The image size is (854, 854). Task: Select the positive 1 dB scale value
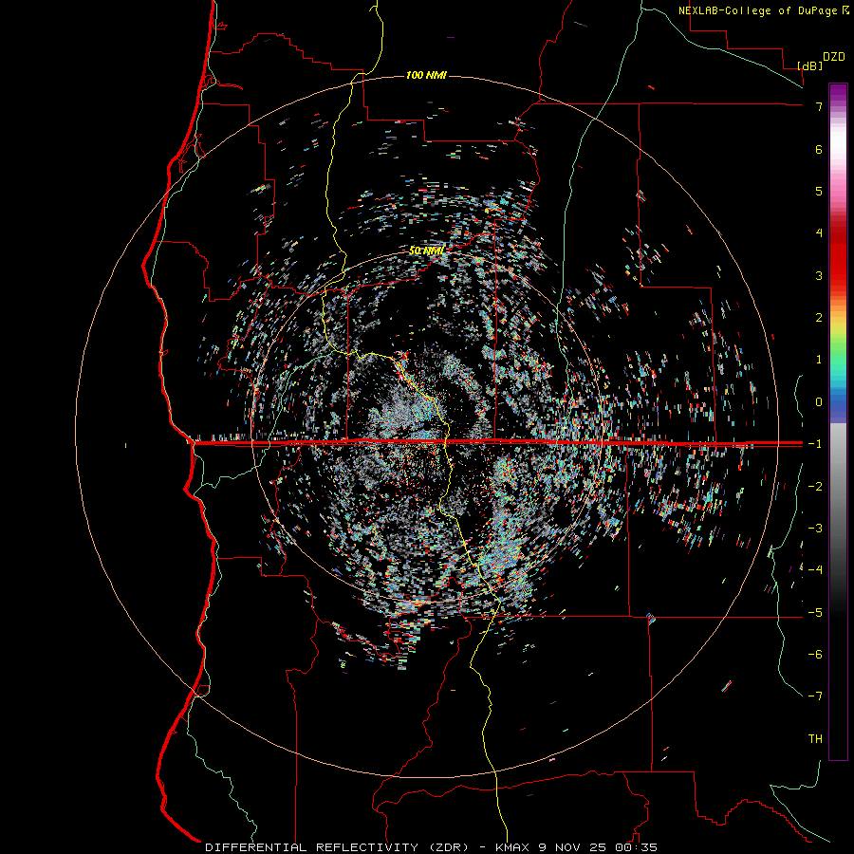[x=819, y=359]
